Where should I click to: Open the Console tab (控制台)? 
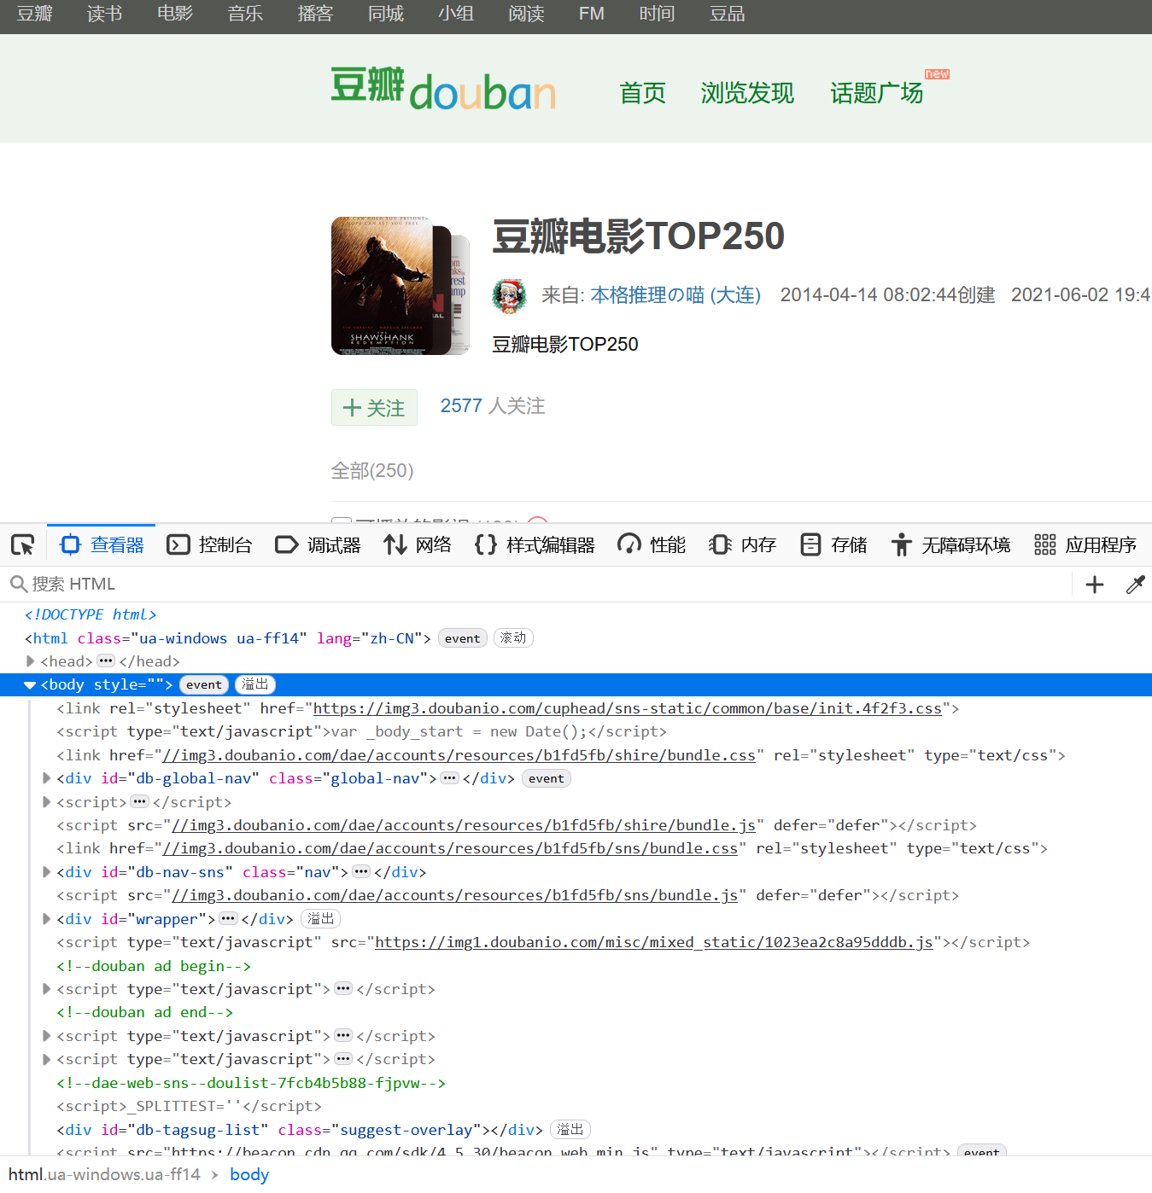[x=210, y=544]
